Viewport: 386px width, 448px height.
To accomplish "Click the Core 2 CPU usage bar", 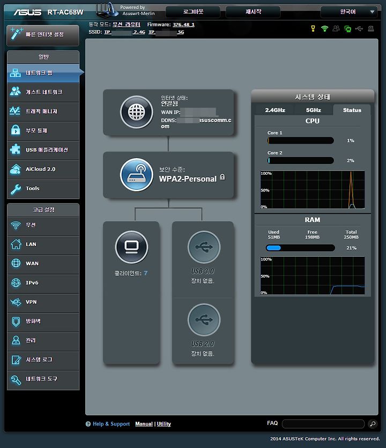I will [x=301, y=160].
